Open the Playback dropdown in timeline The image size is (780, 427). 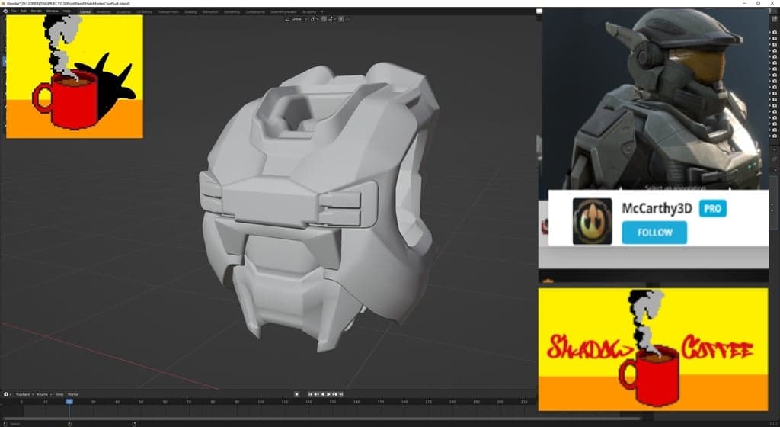[x=24, y=394]
